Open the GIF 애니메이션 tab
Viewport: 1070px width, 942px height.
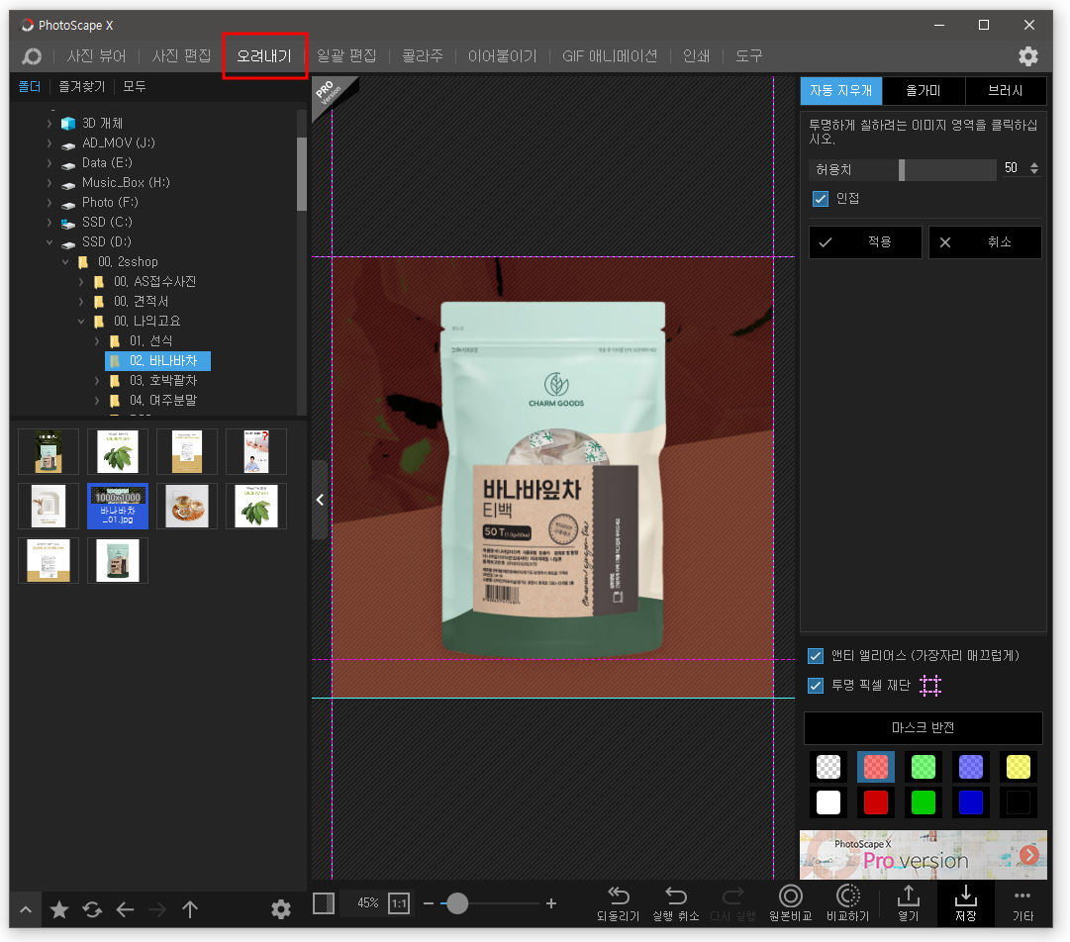(610, 56)
